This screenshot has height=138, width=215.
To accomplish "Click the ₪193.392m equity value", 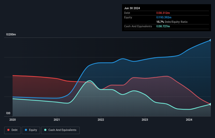I will click(x=164, y=17).
